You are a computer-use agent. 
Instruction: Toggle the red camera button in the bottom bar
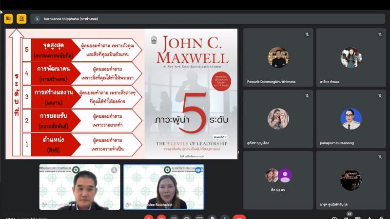[161, 217]
